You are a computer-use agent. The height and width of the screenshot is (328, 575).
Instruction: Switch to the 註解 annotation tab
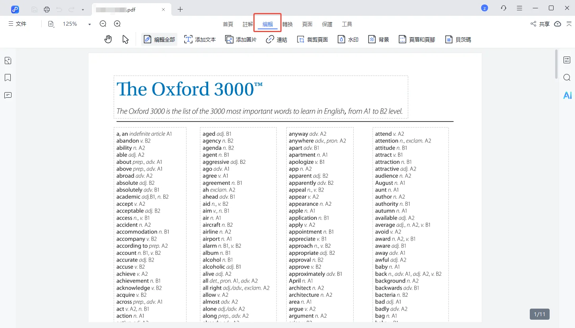248,24
